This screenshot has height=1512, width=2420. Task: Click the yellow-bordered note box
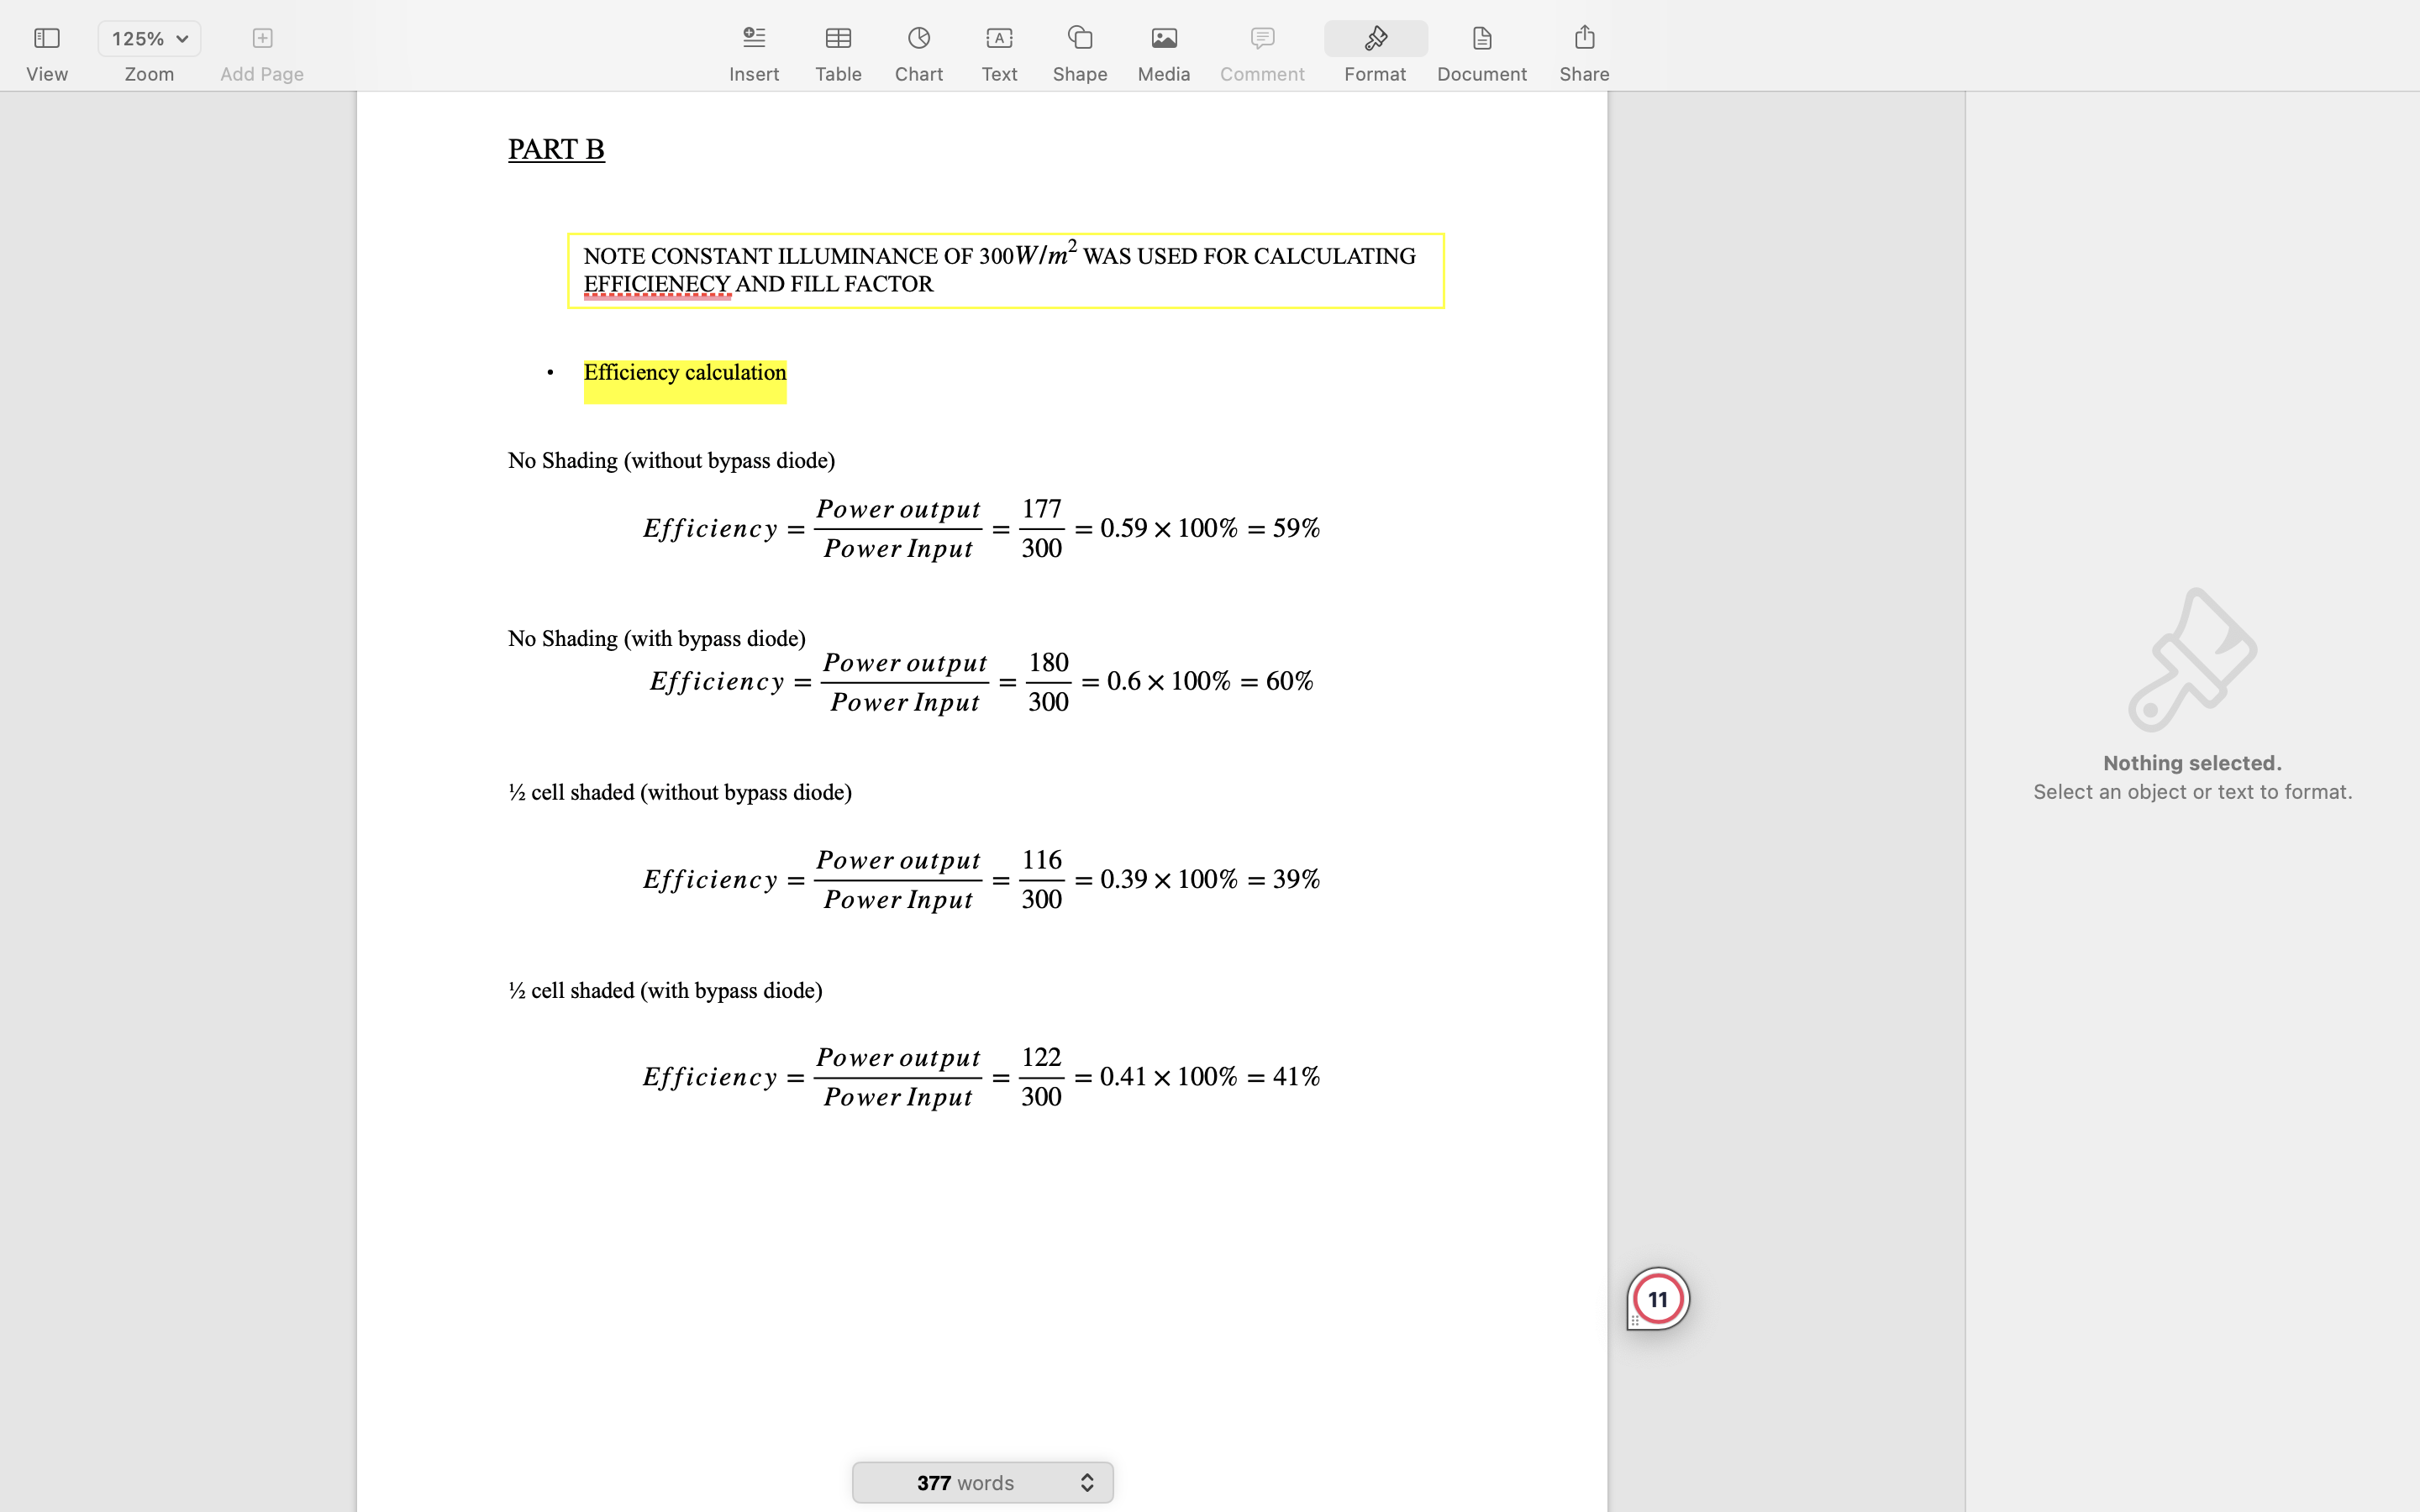click(1005, 270)
